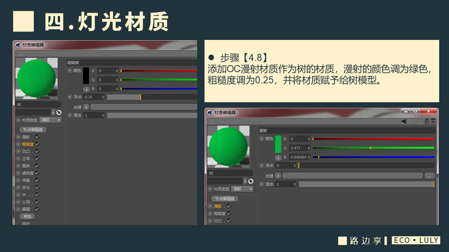Click arrow button beside layer field, right editor
449x252 pixels.
[245, 181]
